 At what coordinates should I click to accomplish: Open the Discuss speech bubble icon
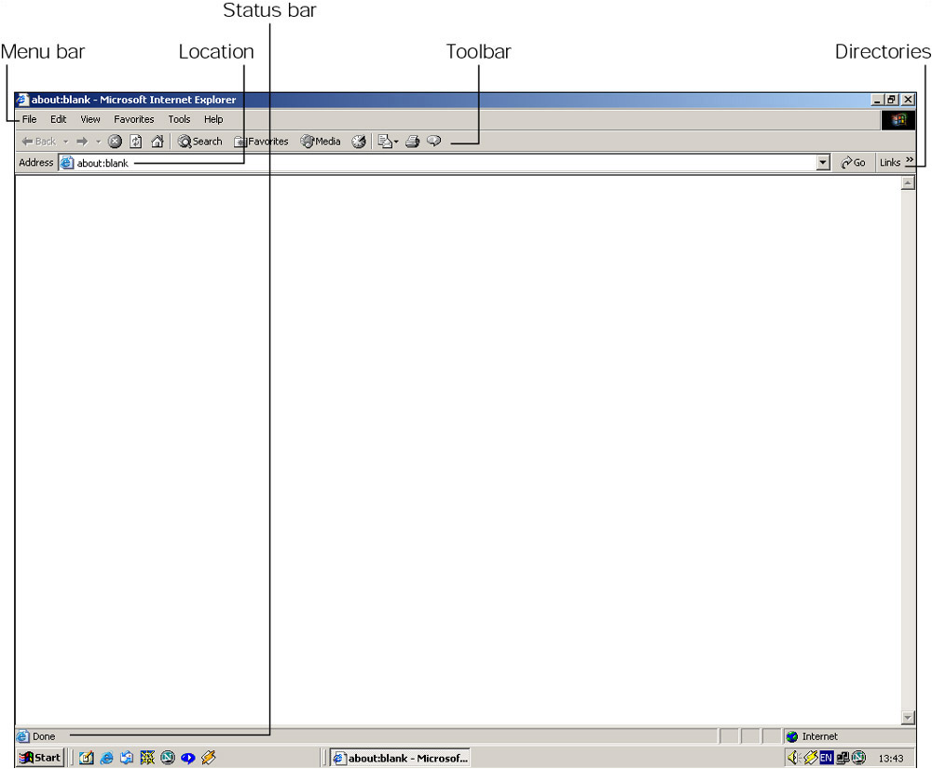click(x=433, y=142)
